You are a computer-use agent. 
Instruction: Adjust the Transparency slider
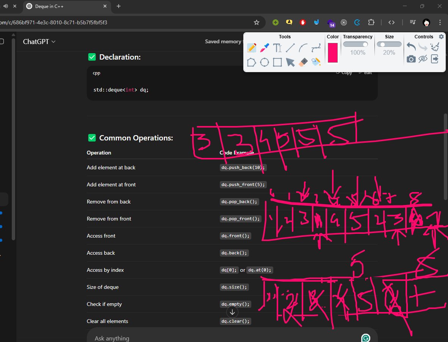point(356,44)
